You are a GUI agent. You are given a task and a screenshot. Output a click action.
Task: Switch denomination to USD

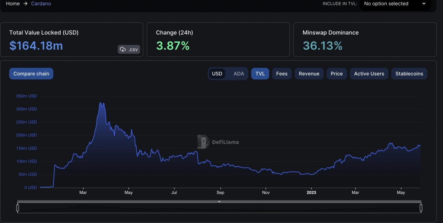217,73
